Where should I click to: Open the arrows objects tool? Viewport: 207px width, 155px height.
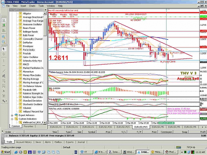click(x=4, y=101)
